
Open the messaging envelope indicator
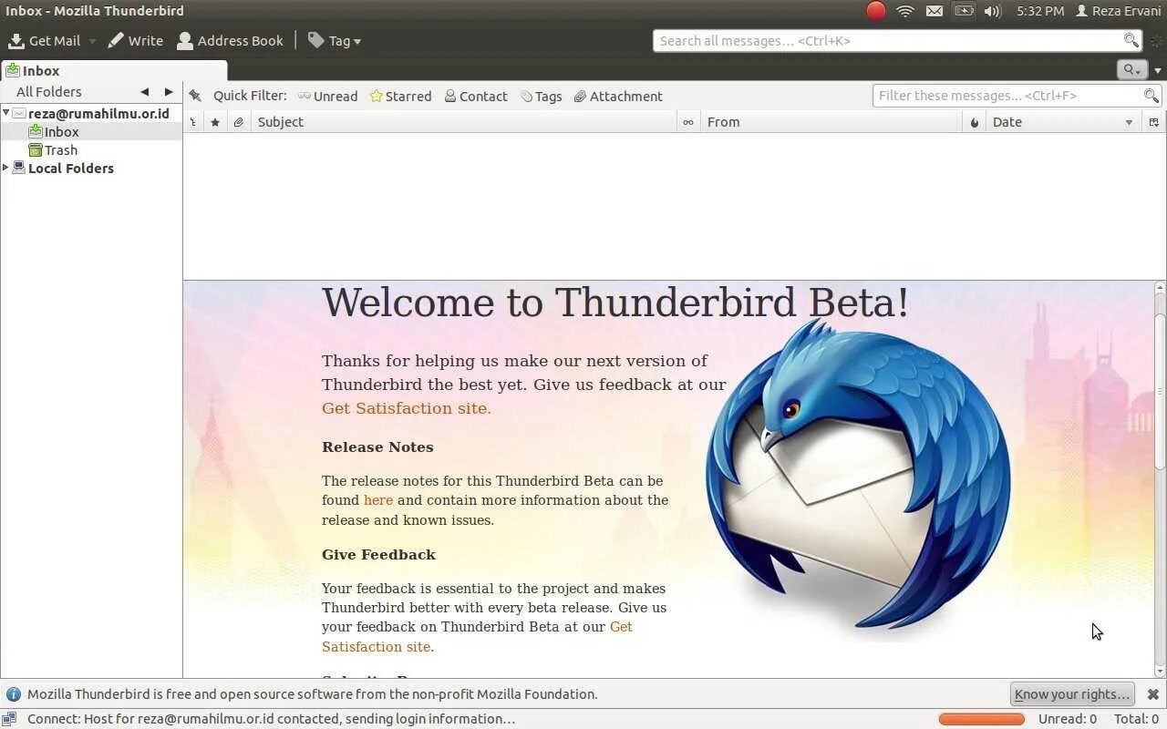[935, 11]
